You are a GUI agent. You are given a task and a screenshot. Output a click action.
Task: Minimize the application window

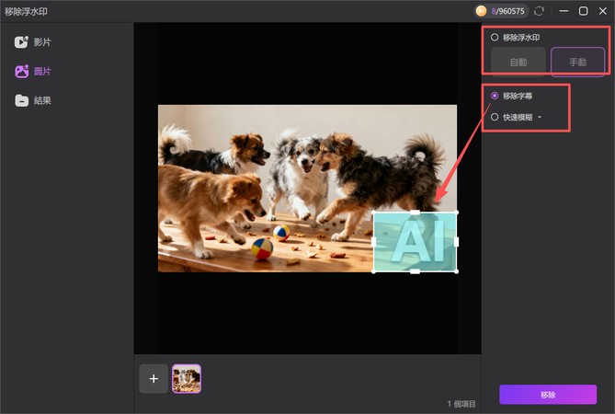[x=562, y=11]
